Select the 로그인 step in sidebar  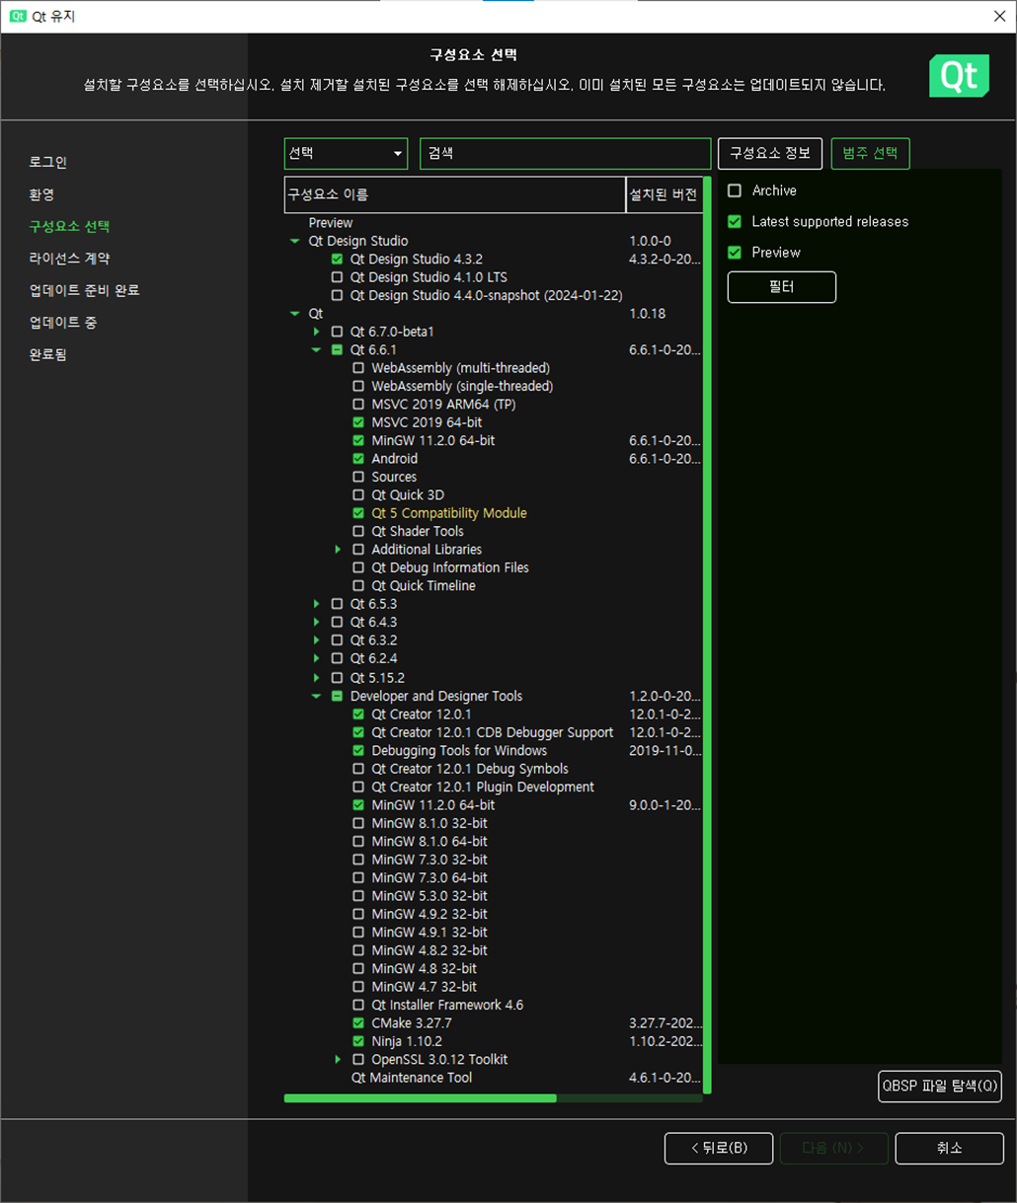[47, 162]
